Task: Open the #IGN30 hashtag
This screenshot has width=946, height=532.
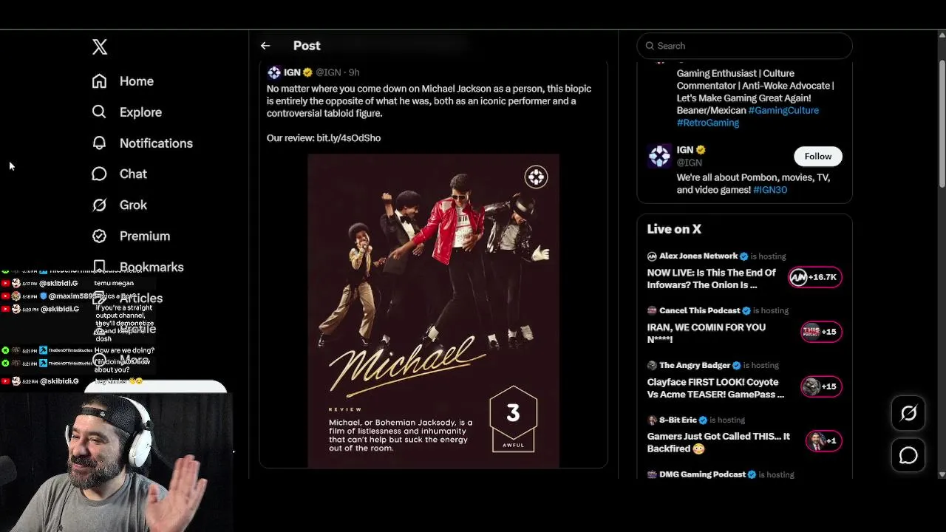Action: pos(770,190)
